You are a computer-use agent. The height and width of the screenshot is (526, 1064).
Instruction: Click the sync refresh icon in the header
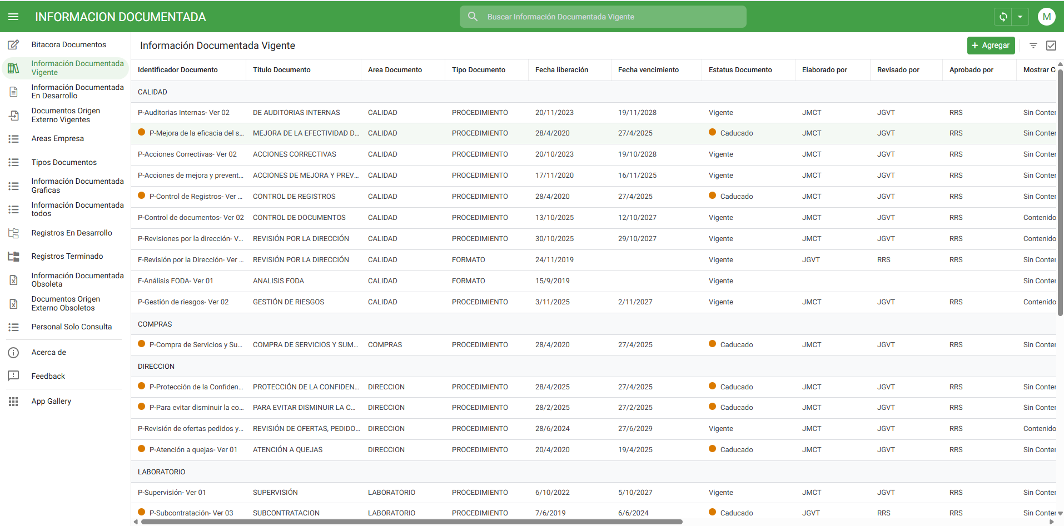click(x=1003, y=16)
